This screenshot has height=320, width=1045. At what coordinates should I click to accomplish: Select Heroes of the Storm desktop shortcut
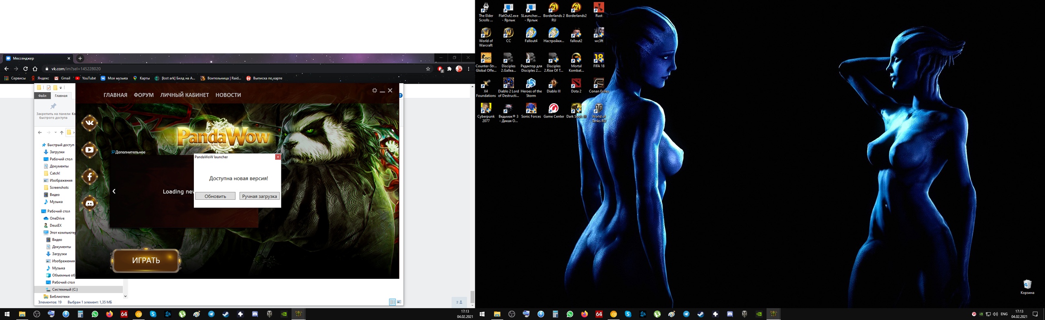point(531,88)
